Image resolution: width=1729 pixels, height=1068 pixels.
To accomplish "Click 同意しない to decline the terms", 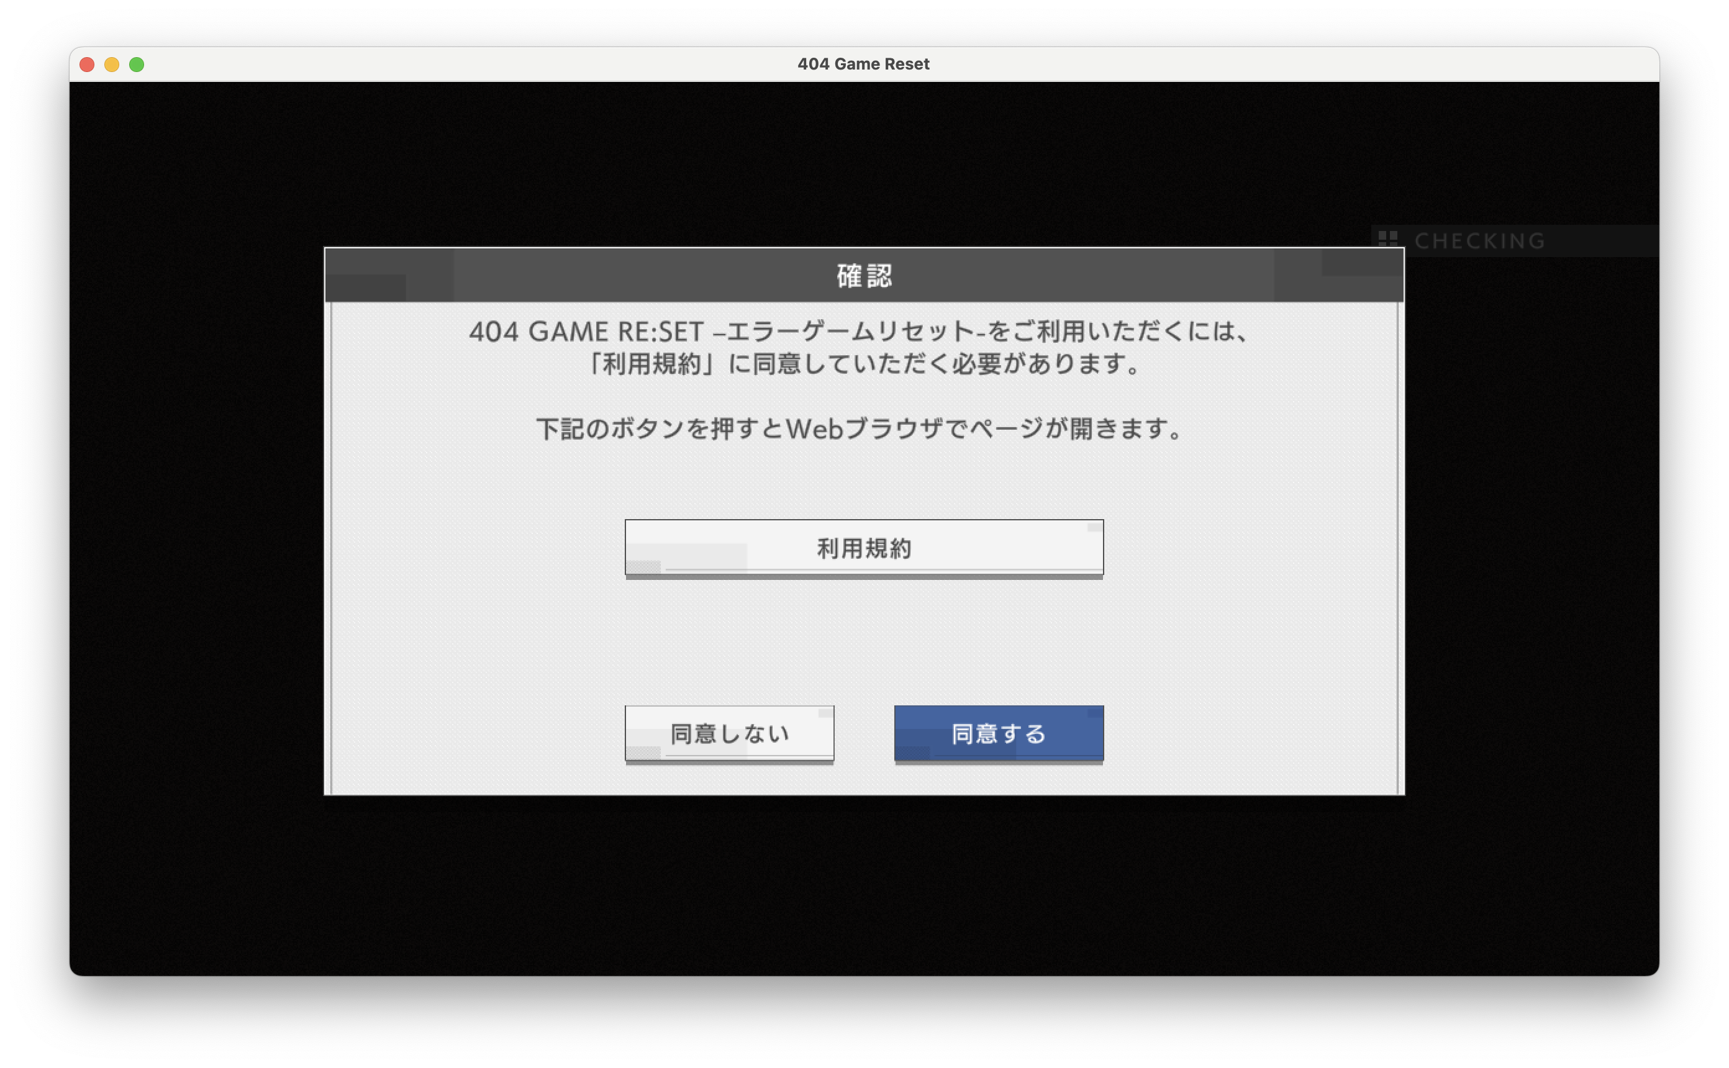I will (729, 734).
